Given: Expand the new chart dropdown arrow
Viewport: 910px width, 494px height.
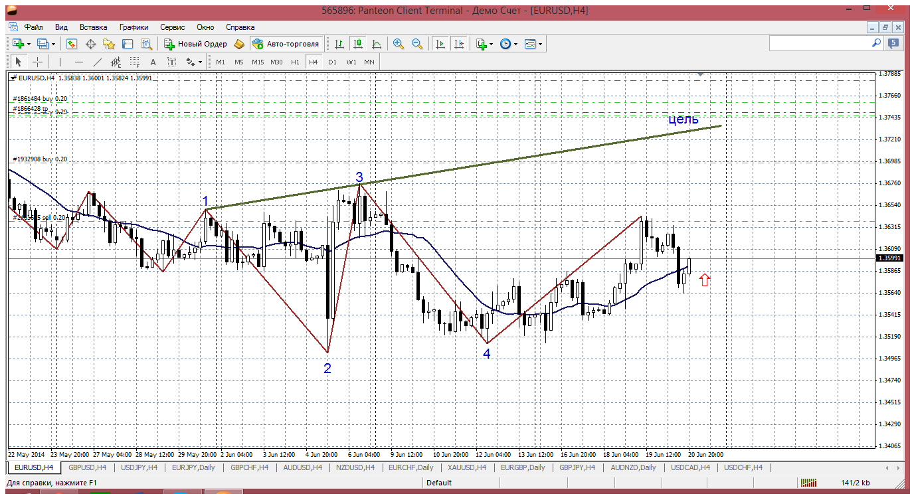Looking at the screenshot, I should (29, 44).
